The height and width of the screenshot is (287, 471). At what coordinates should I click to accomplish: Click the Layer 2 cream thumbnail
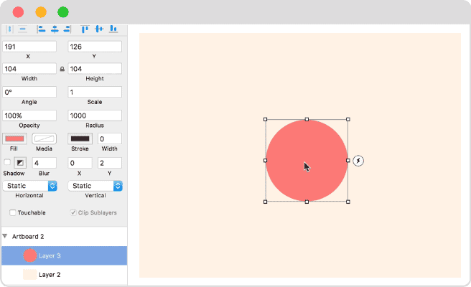coord(29,274)
